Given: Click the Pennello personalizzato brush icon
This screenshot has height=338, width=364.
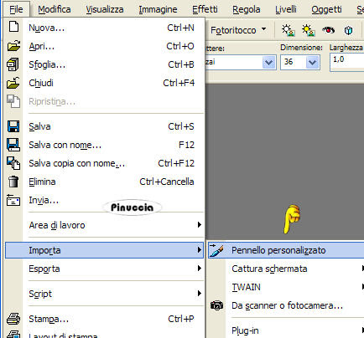Looking at the screenshot, I should [x=216, y=250].
